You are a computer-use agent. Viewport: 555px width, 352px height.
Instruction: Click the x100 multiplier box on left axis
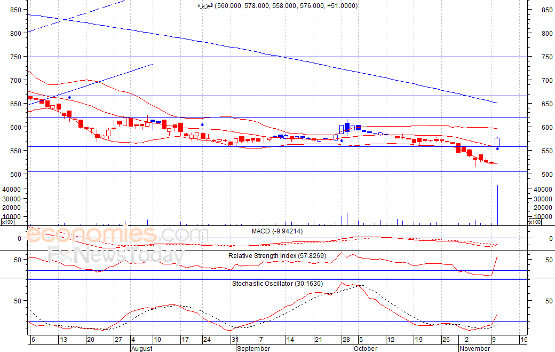7,222
